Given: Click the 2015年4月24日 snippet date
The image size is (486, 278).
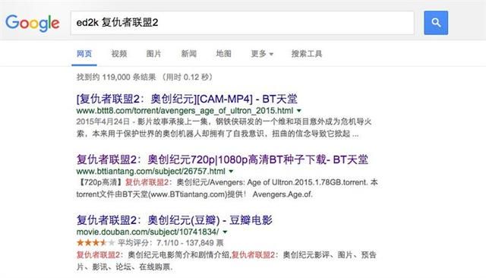Looking at the screenshot, I should [103, 122].
